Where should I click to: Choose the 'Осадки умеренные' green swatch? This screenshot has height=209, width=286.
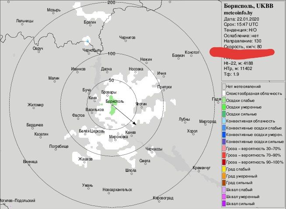(x=224, y=107)
